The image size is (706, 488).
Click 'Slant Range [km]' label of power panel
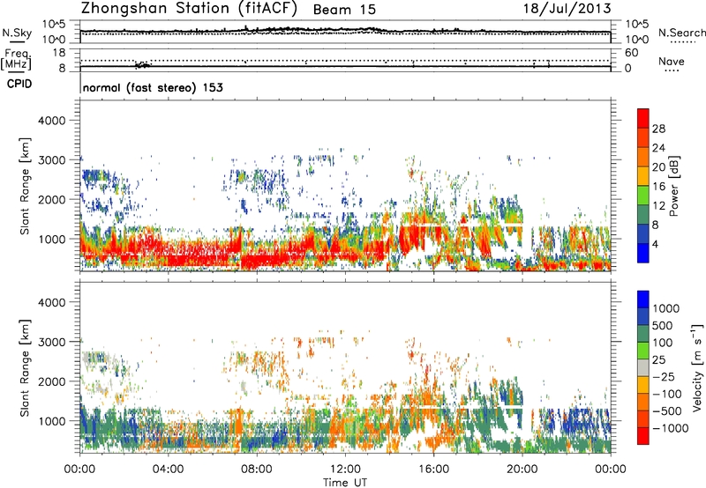[25, 186]
